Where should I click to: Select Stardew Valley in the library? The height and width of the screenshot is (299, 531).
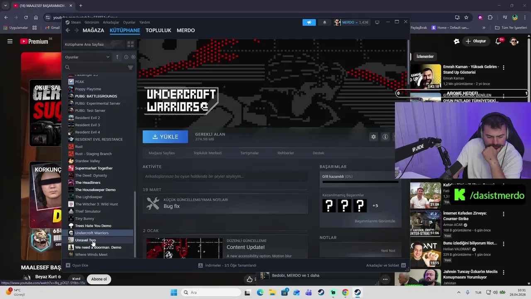pos(88,161)
